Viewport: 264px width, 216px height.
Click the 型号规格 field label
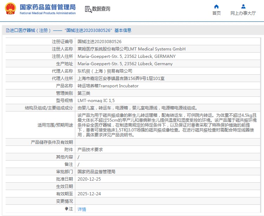coord(64,101)
